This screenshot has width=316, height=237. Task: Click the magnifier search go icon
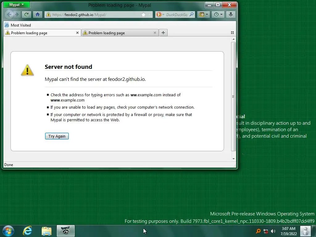click(x=192, y=14)
